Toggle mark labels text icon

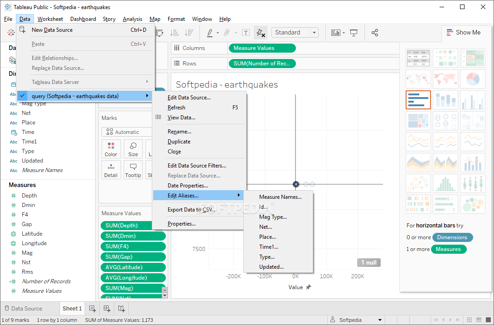[246, 33]
